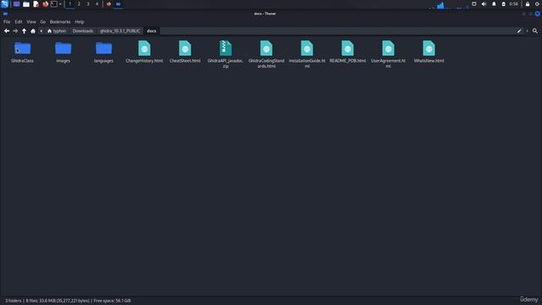Image resolution: width=542 pixels, height=305 pixels.
Task: Click the README_PDB.html file name
Action: (x=347, y=61)
